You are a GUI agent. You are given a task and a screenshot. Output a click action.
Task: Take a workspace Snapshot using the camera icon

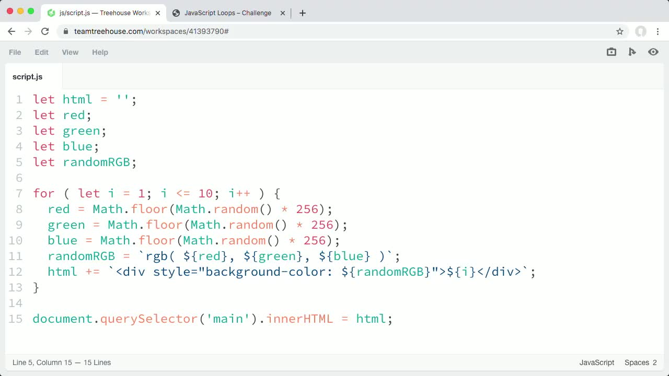pyautogui.click(x=611, y=52)
